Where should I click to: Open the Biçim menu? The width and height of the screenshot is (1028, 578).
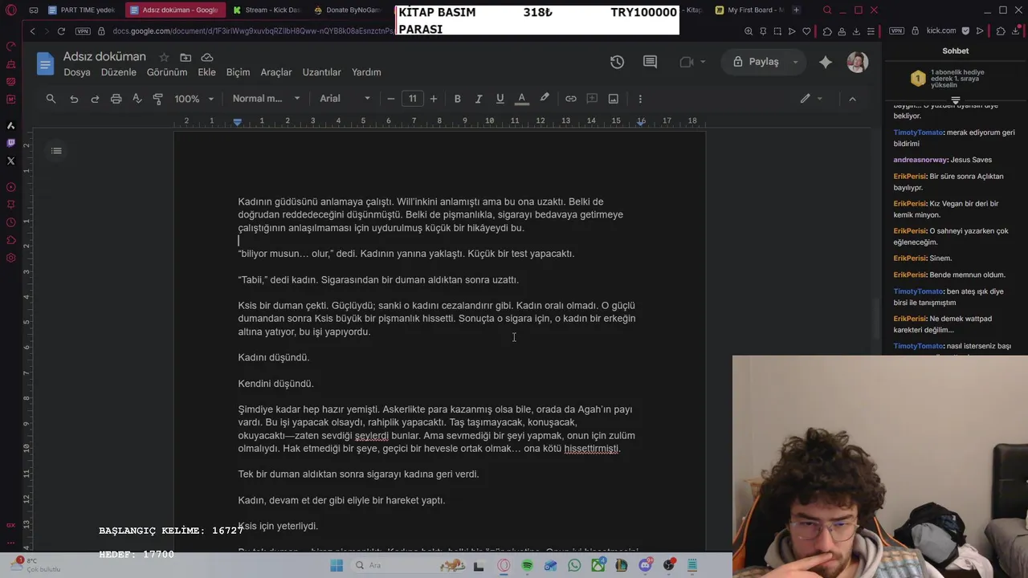[x=238, y=72]
